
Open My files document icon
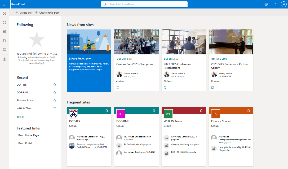tap(5, 41)
